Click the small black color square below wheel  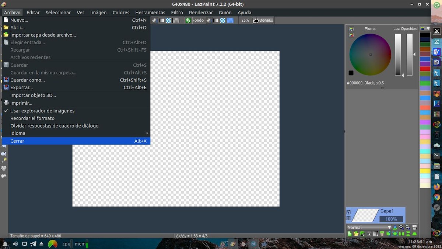pos(351,73)
